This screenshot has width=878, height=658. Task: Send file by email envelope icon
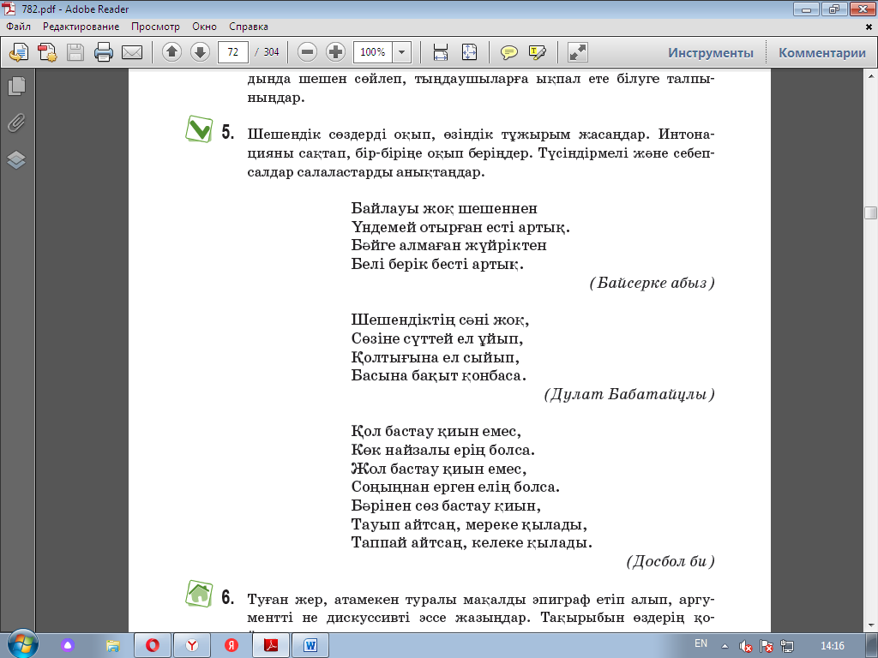click(132, 52)
